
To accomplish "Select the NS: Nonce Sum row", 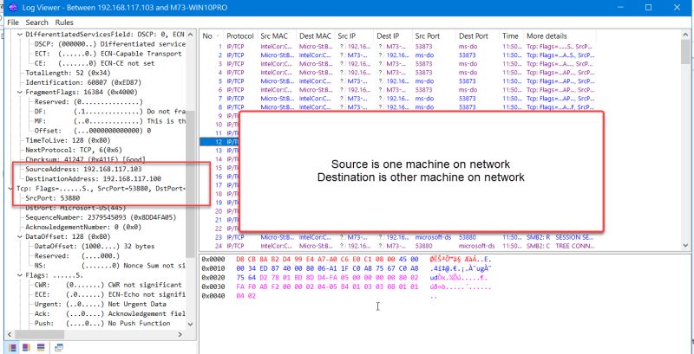I will pos(109,265).
